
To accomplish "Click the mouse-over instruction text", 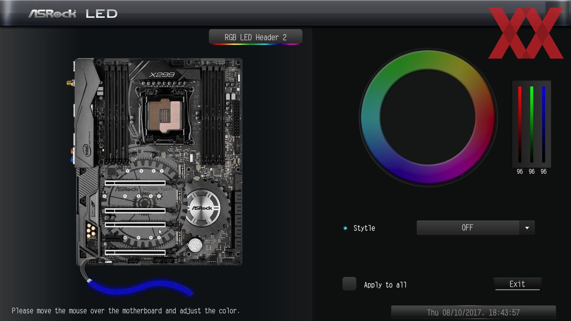I will point(126,311).
